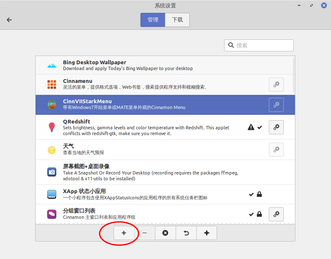This screenshot has width=331, height=259.
Task: Select the Bing Desktop Wallpaper row icon
Action: 52,65
